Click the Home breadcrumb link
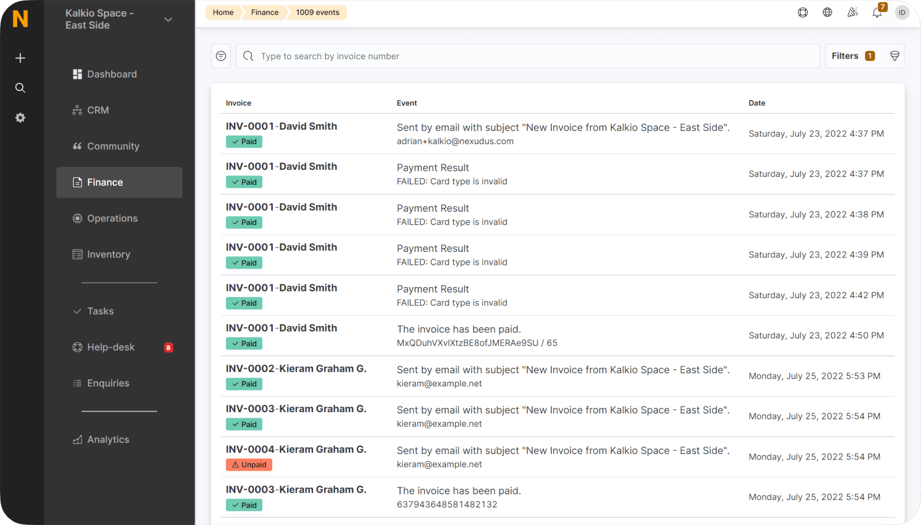The image size is (921, 525). click(222, 12)
